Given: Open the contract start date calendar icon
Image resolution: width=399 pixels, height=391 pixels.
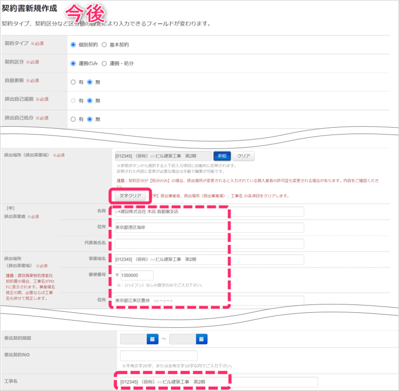Looking at the screenshot, I should coord(152,339).
